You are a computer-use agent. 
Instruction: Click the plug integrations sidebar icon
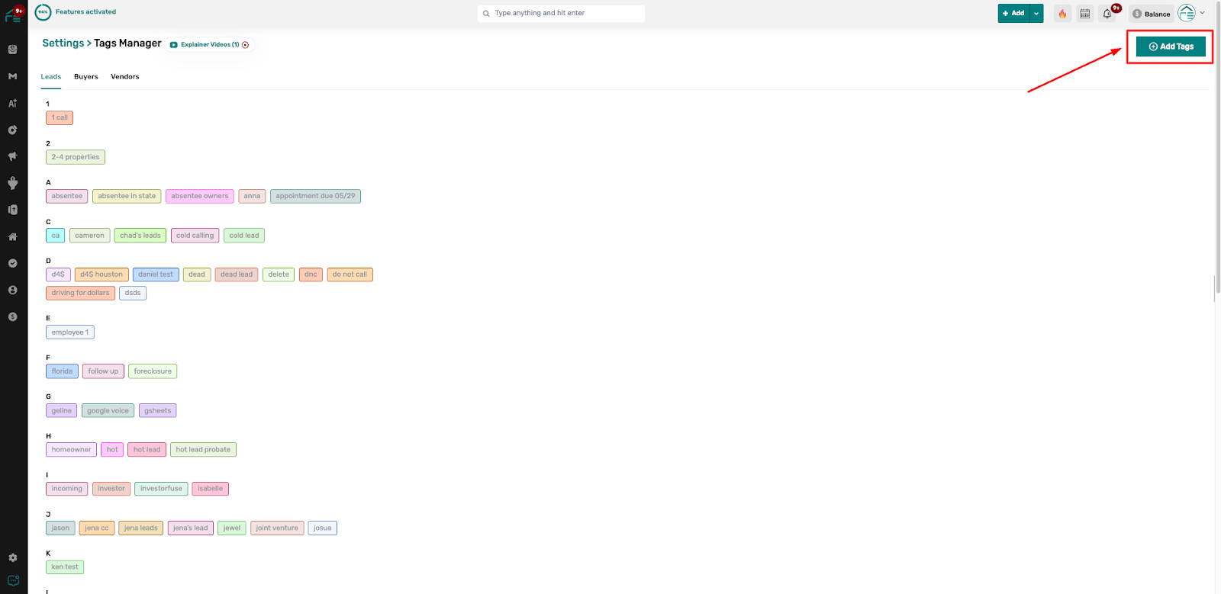tap(12, 183)
